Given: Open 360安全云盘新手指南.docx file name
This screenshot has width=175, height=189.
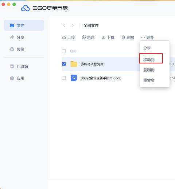Looking at the screenshot, I should coord(101,78).
